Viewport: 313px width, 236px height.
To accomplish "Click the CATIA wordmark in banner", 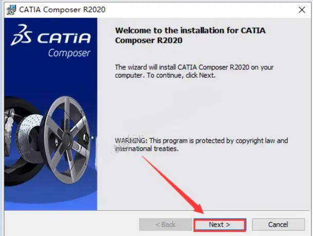I will click(64, 38).
